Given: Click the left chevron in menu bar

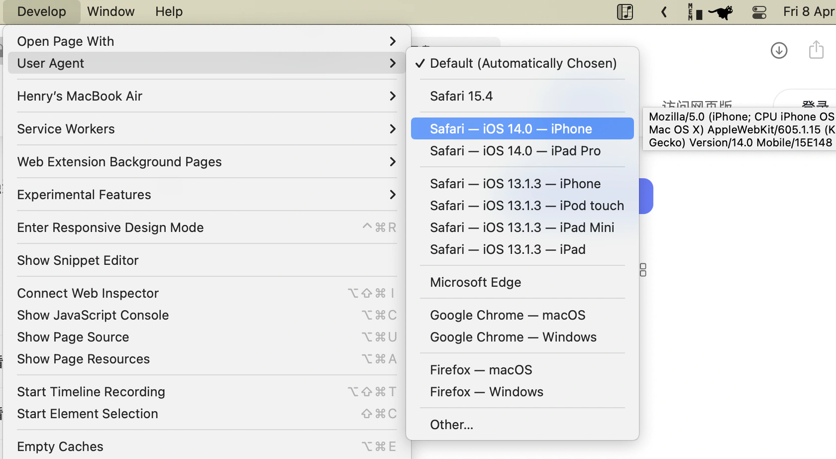Looking at the screenshot, I should point(664,12).
